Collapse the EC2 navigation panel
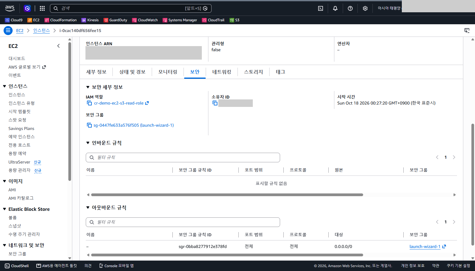 click(x=58, y=46)
